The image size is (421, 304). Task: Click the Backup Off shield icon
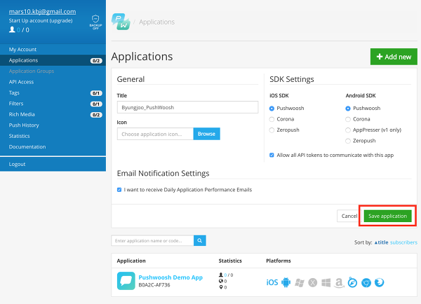[95, 22]
